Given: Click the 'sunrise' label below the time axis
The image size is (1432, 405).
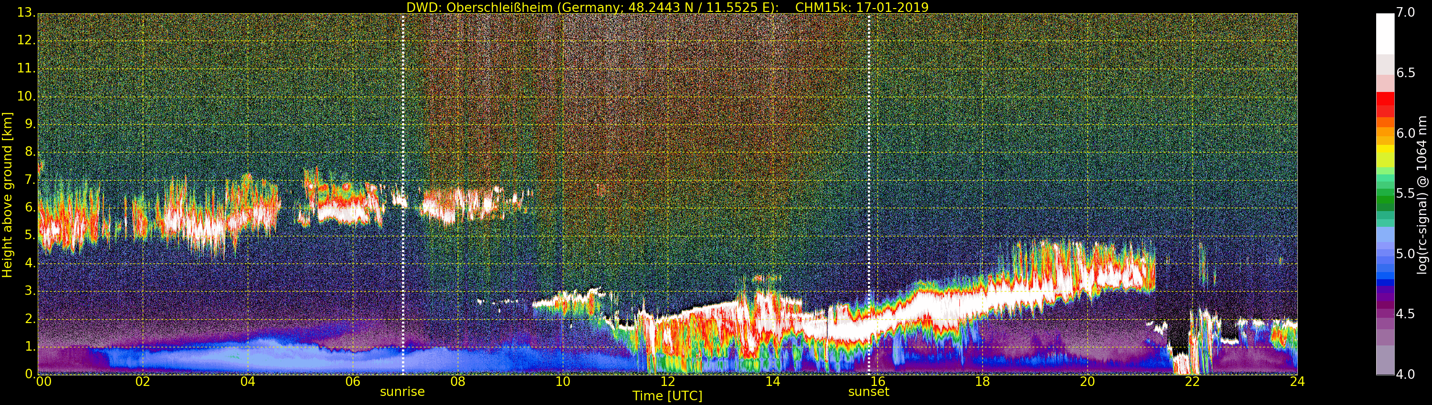Looking at the screenshot, I should tap(402, 392).
